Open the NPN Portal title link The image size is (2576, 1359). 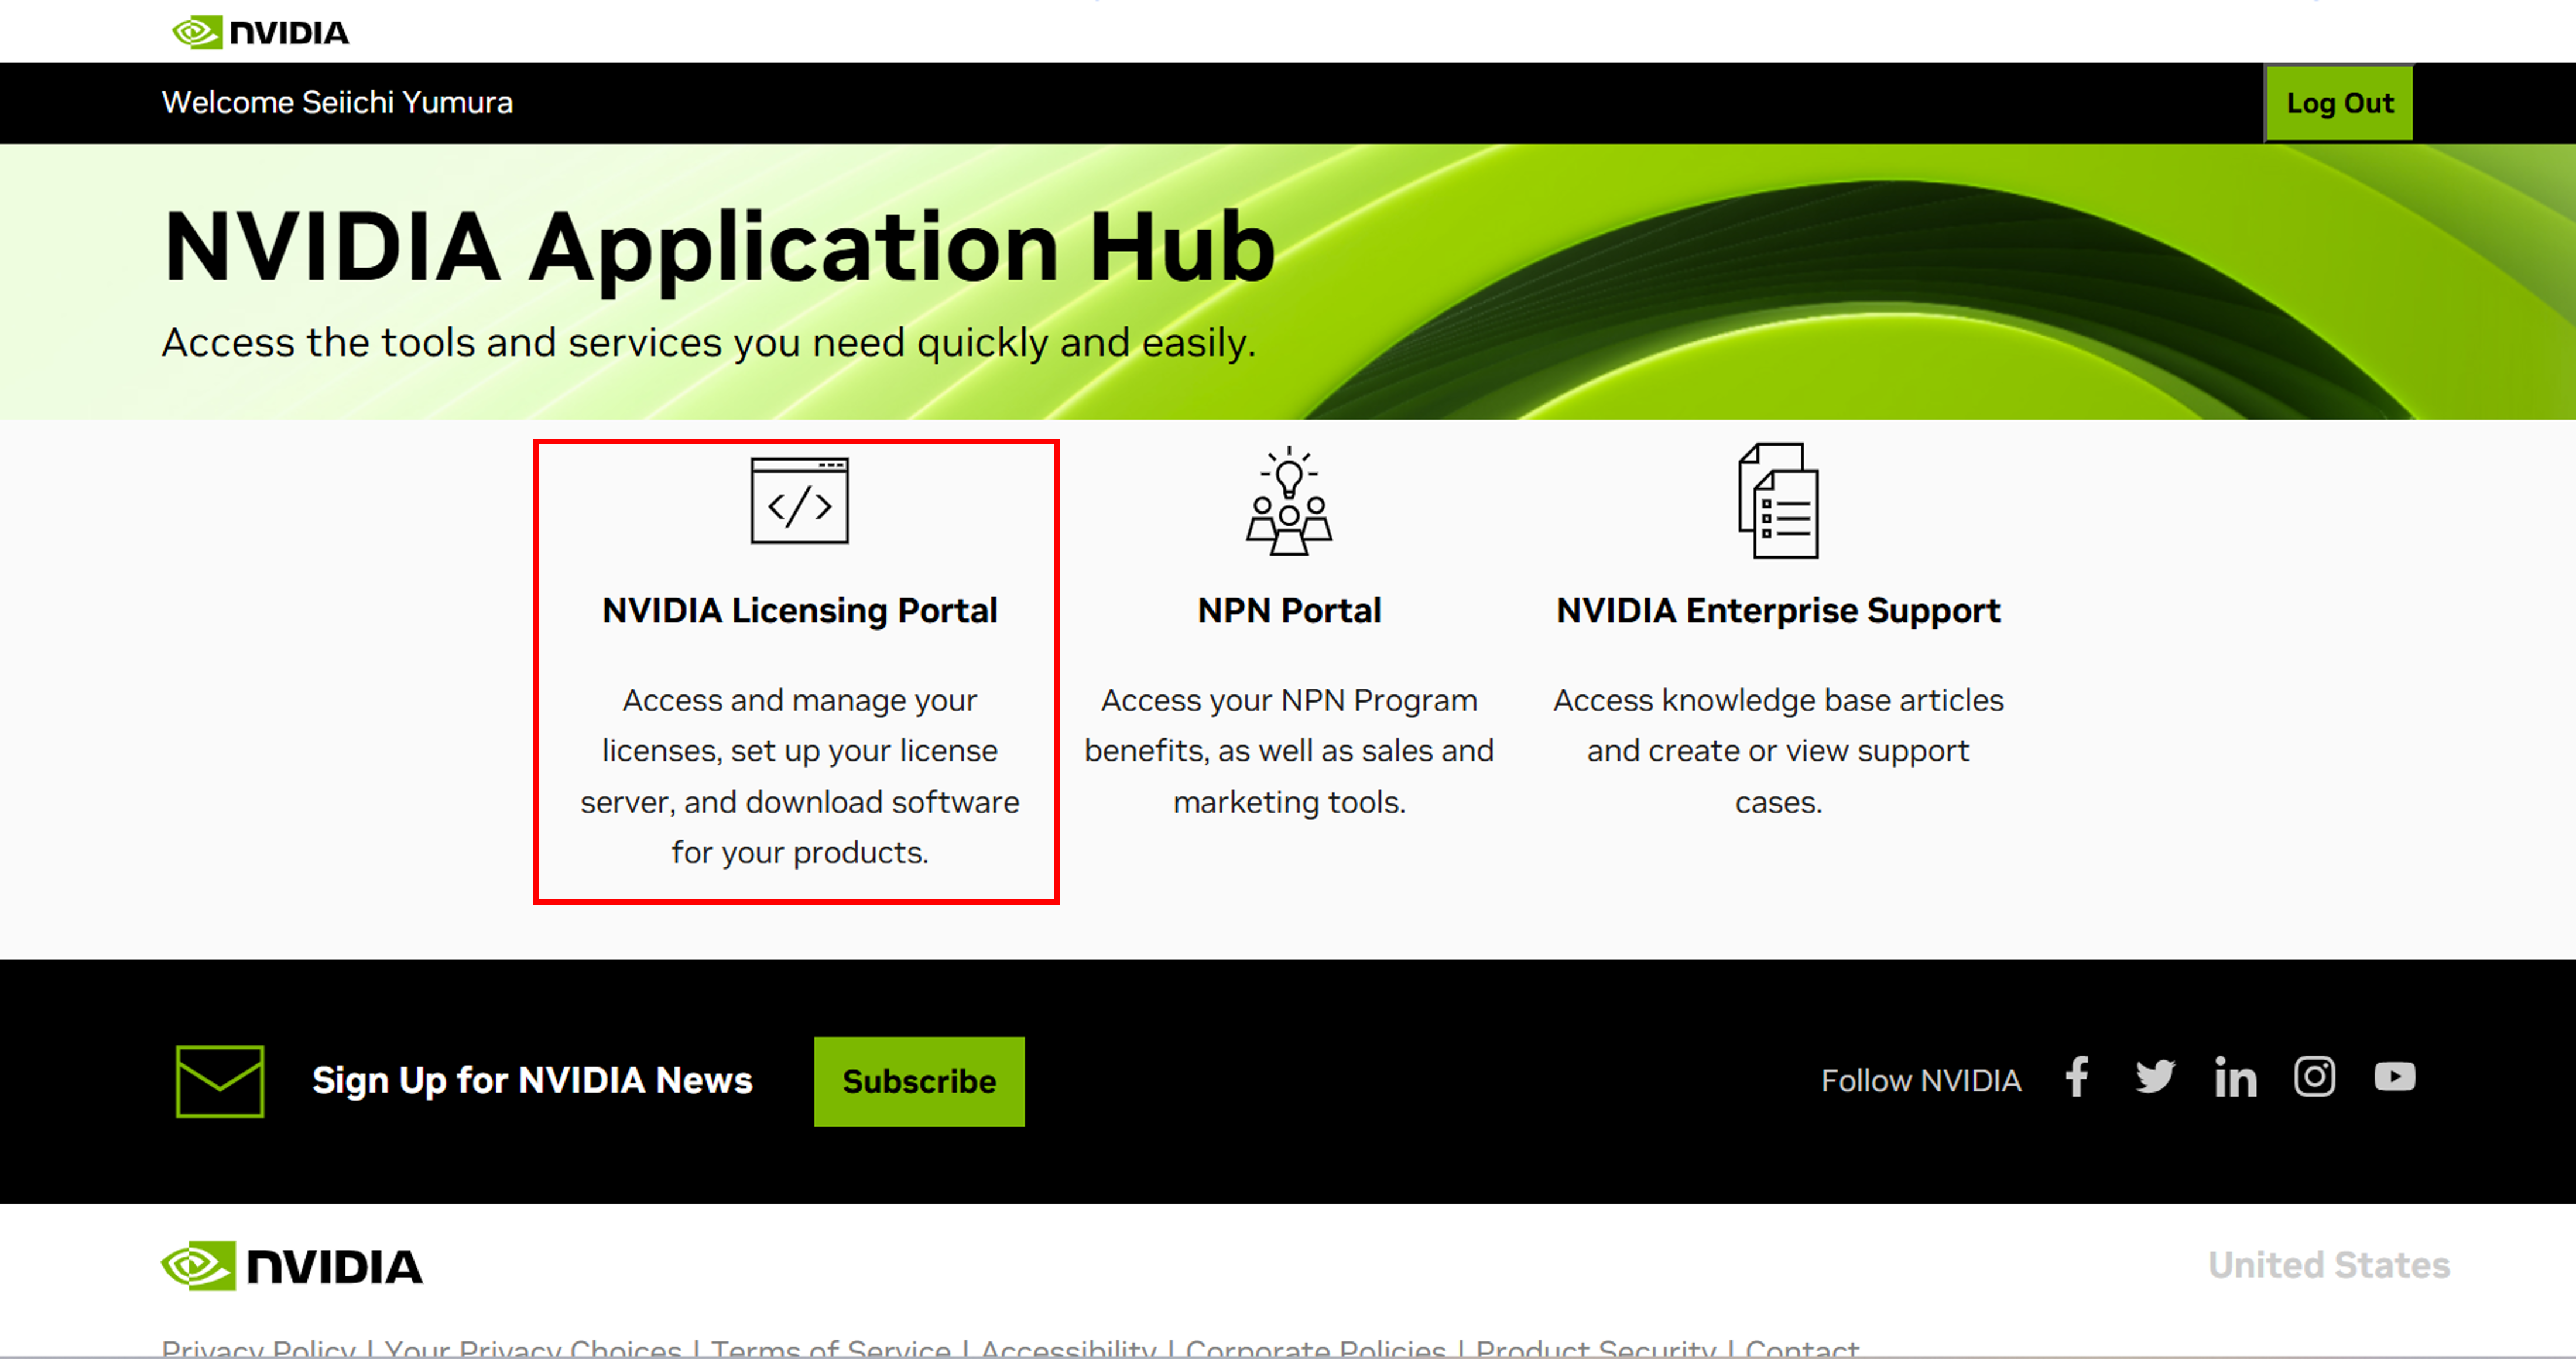[1289, 610]
